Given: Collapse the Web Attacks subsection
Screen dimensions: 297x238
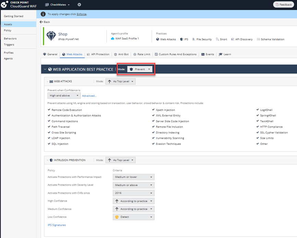Looking at the screenshot, I should click(x=47, y=82).
